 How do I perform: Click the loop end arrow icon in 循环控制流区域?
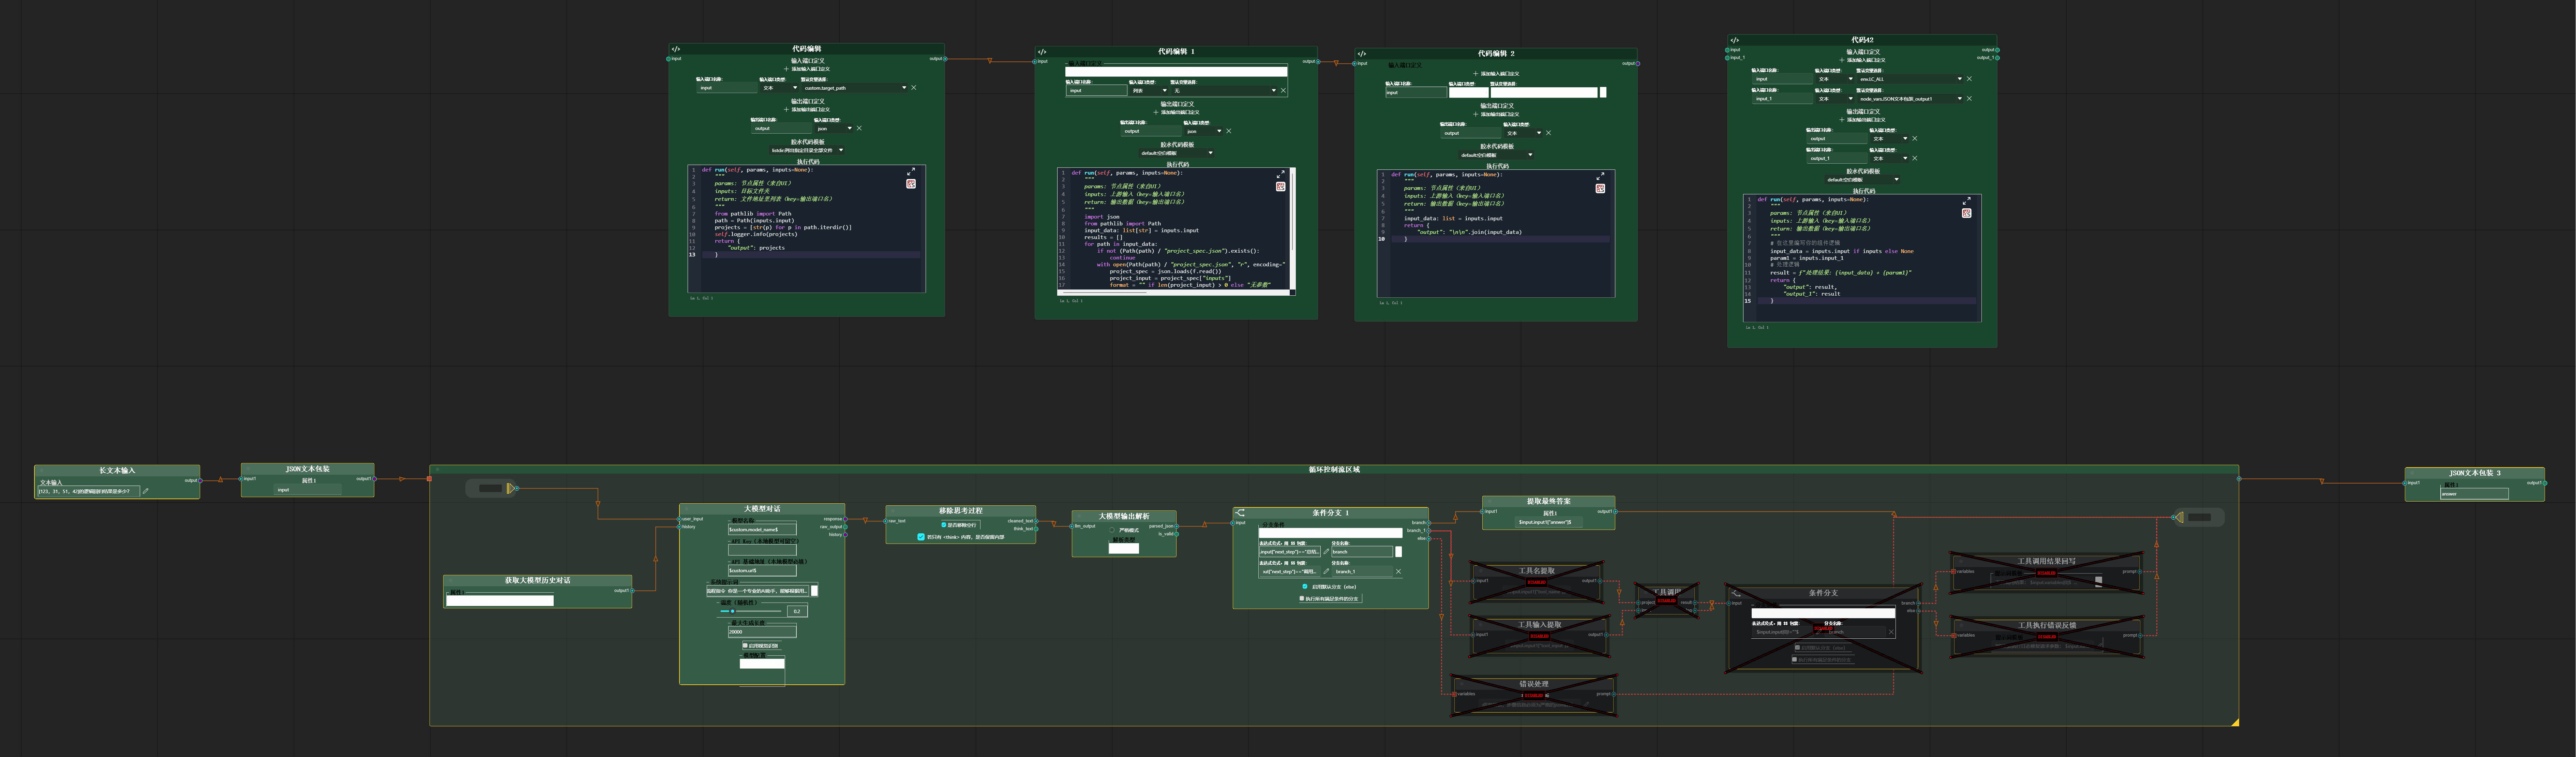click(2179, 517)
